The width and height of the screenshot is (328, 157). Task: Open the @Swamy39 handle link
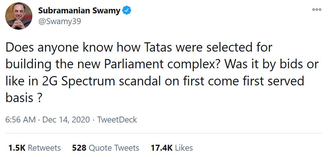[x=60, y=21]
